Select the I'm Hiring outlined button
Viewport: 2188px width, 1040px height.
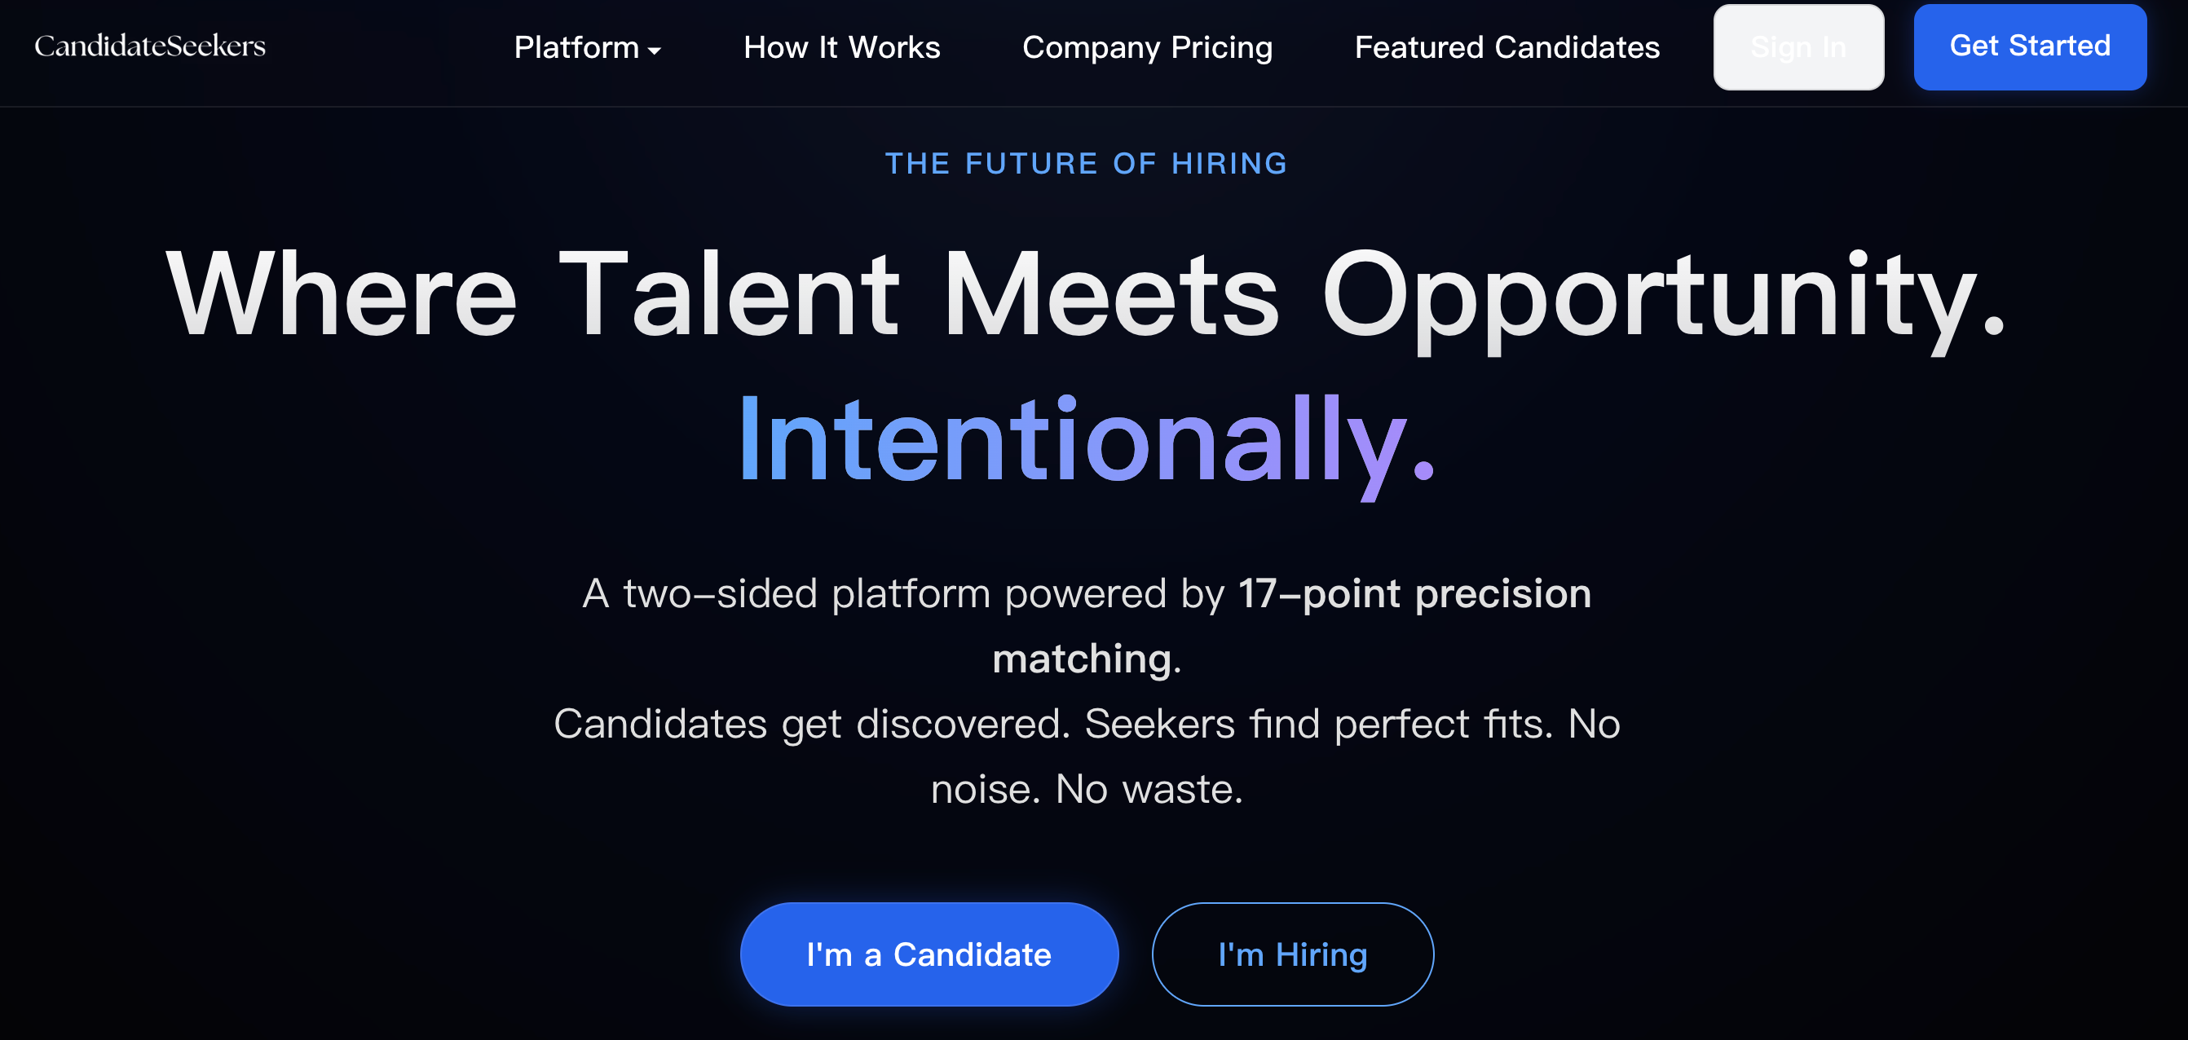pyautogui.click(x=1292, y=954)
